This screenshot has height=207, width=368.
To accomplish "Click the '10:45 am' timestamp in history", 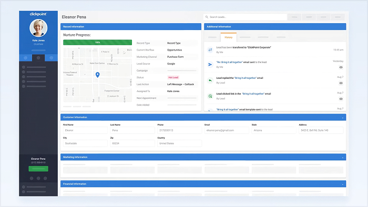I will (338, 50).
